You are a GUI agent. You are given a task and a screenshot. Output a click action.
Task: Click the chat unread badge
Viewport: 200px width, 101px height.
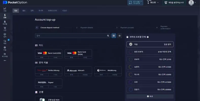[x=9, y=40]
